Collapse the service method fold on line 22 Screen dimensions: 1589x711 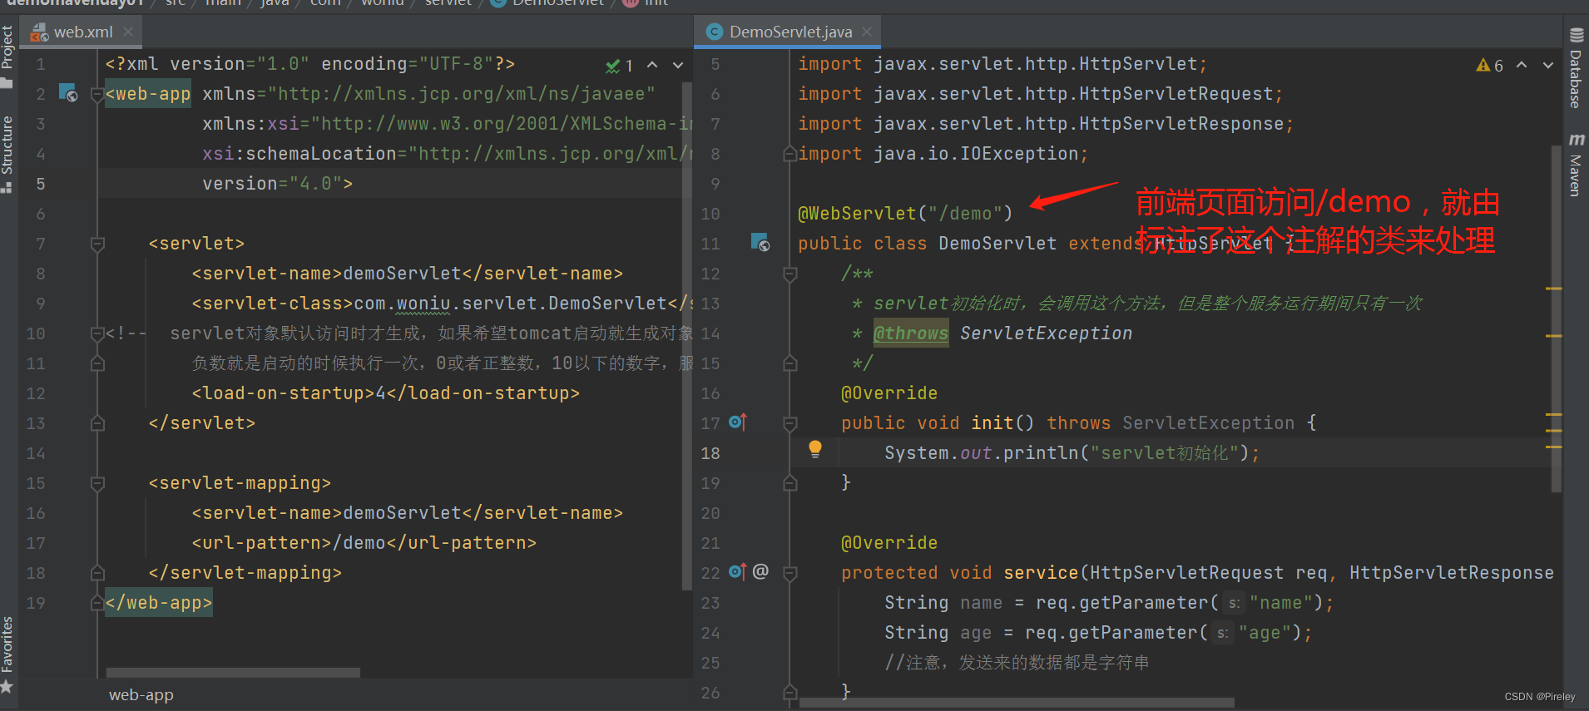click(x=790, y=573)
